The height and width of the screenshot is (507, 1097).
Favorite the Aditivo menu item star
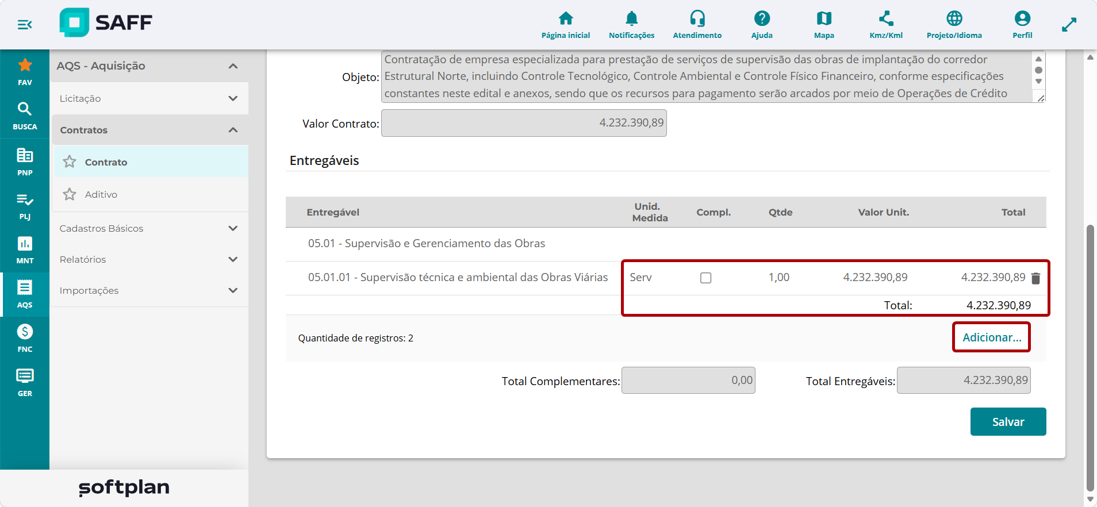pyautogui.click(x=70, y=194)
